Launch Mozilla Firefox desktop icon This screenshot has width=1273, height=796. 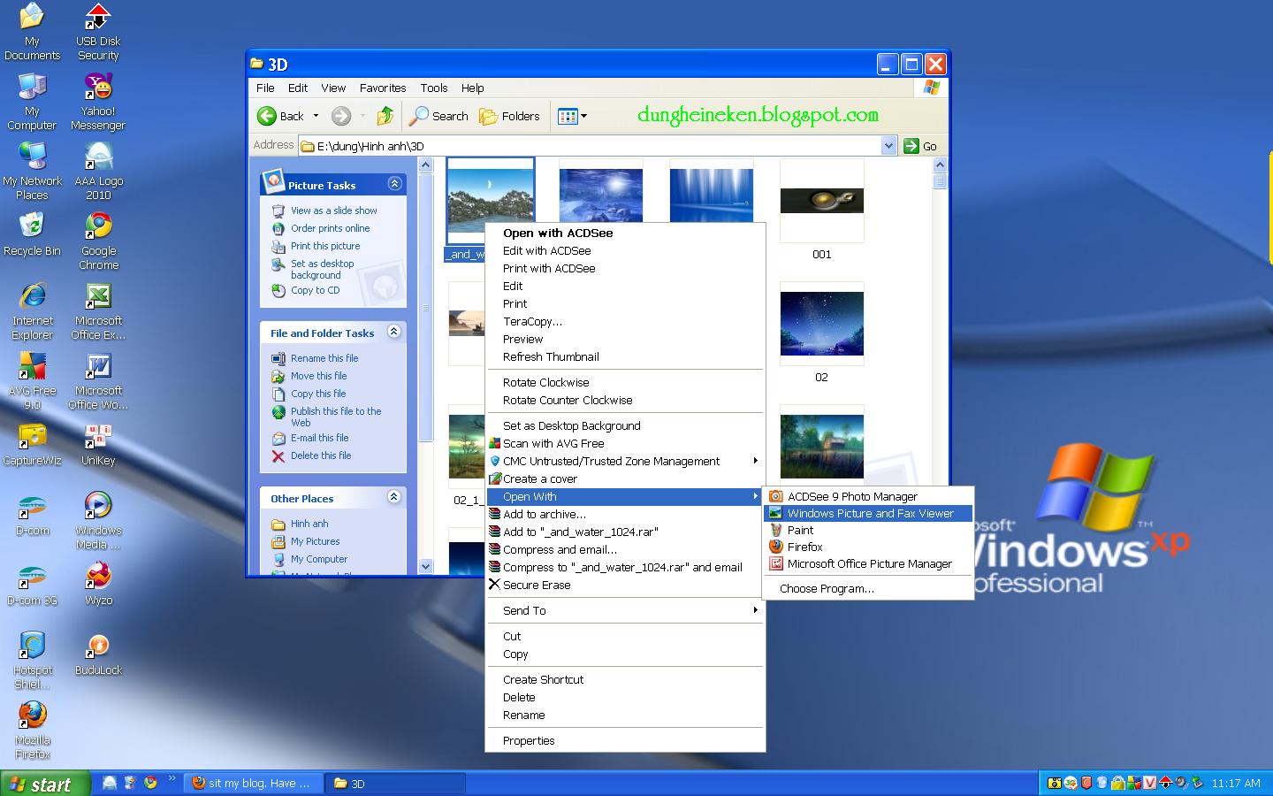click(32, 731)
